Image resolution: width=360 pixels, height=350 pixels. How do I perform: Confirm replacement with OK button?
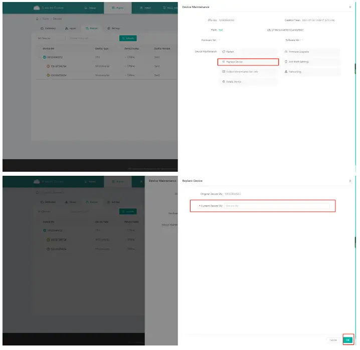[x=347, y=340]
